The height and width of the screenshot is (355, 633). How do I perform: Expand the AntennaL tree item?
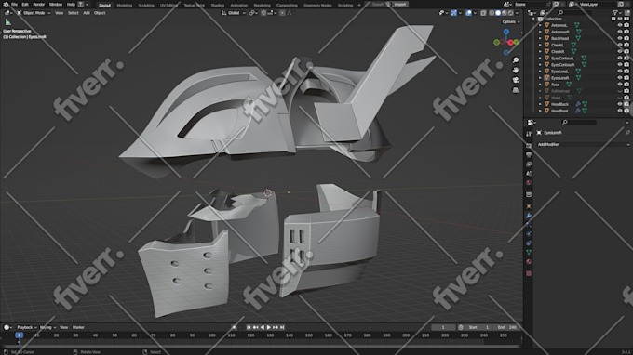click(540, 25)
